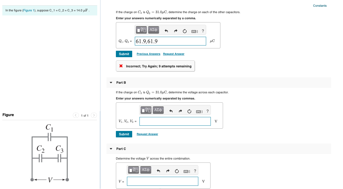Screen dimensions: 343x189
Task: Collapse the Part C section
Action: pyautogui.click(x=111, y=149)
